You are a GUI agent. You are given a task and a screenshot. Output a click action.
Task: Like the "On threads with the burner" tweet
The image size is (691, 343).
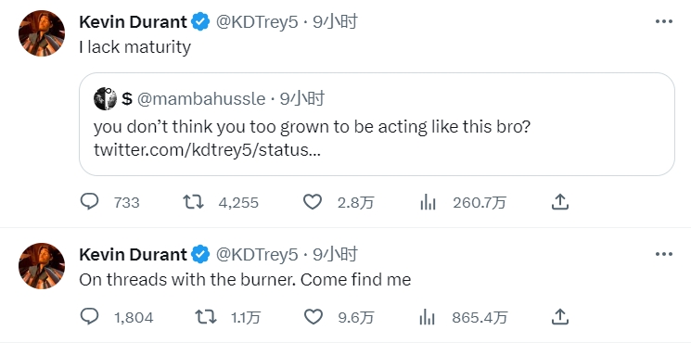313,317
